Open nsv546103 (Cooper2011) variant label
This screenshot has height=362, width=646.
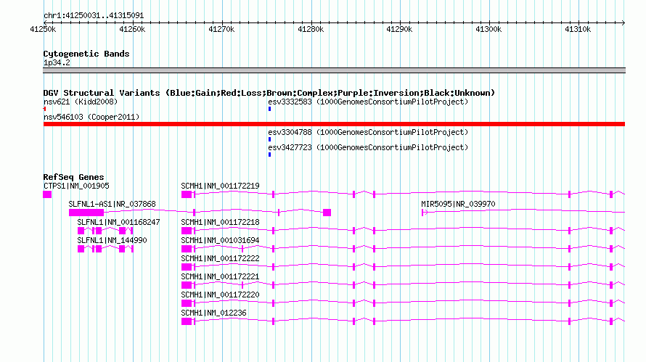[91, 117]
